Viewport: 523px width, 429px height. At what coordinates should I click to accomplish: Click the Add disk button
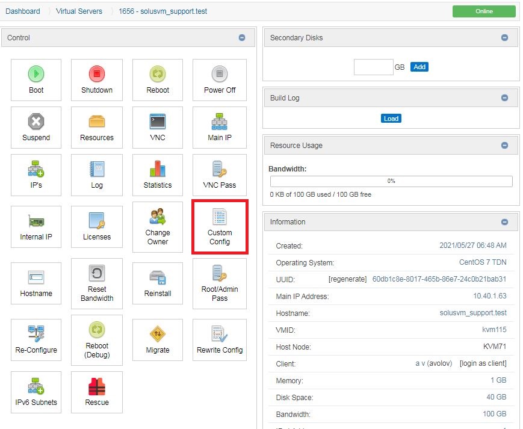(419, 67)
